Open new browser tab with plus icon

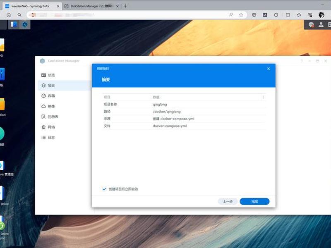[126, 6]
